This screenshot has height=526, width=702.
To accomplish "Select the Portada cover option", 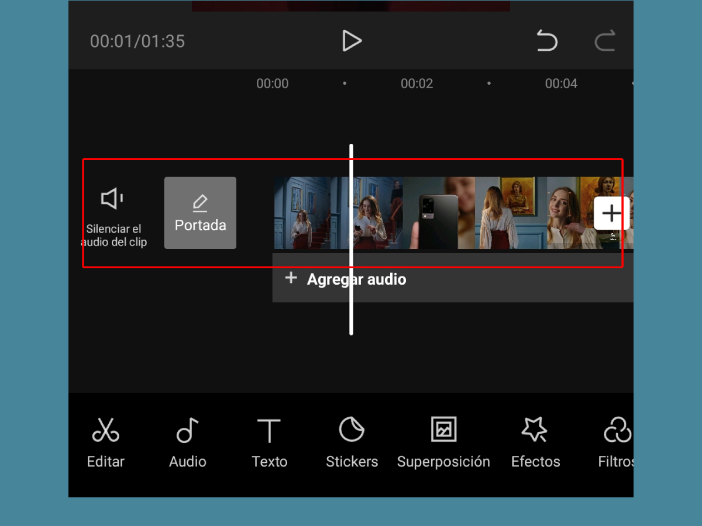I will [200, 213].
